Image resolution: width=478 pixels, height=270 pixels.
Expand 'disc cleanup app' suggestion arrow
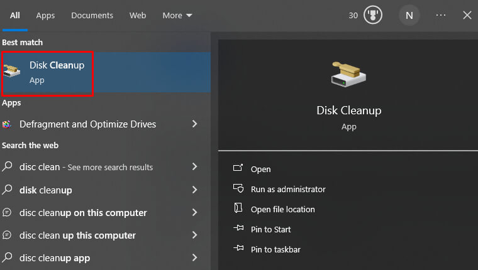pos(194,257)
